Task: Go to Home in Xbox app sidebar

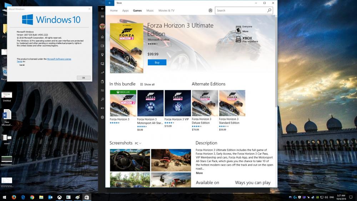Action: coord(102,37)
